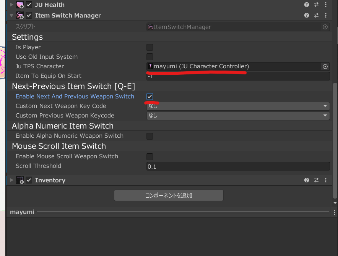
Task: Toggle Use Old Input System checkbox
Action: 150,57
